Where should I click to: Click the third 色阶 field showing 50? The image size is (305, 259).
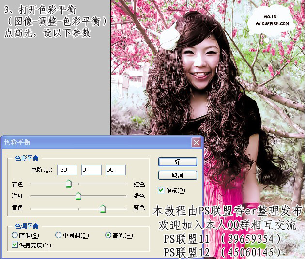(x=115, y=170)
